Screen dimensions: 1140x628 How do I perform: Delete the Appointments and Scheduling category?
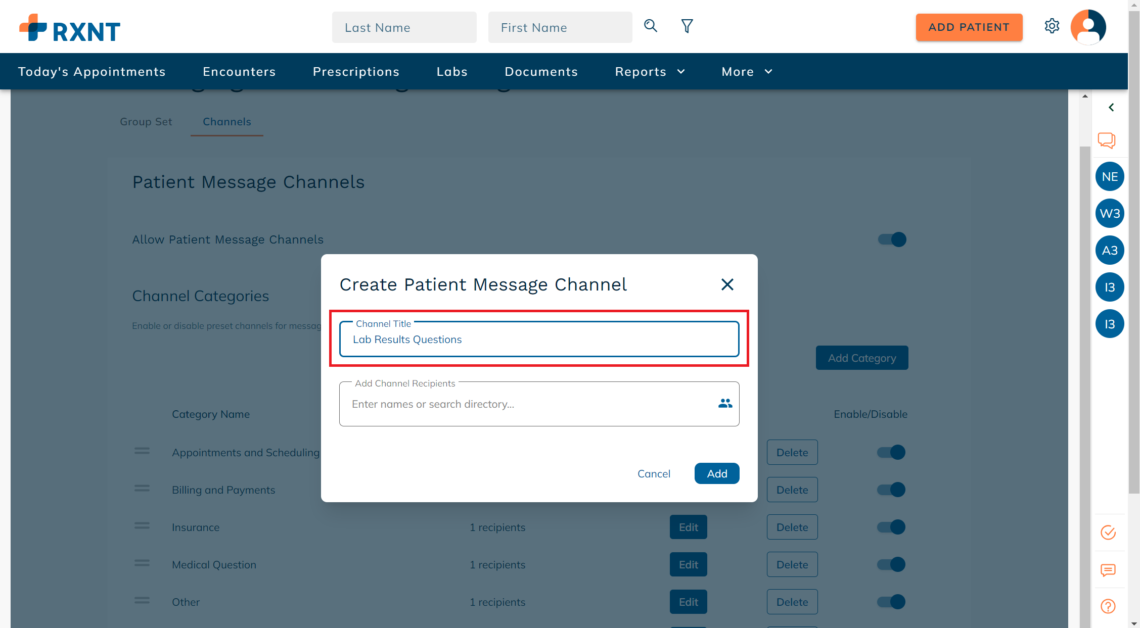pos(792,452)
